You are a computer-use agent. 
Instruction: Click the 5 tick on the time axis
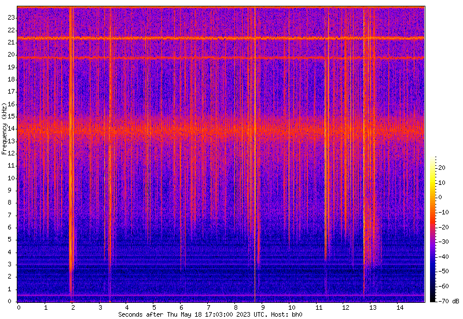pyautogui.click(x=155, y=307)
